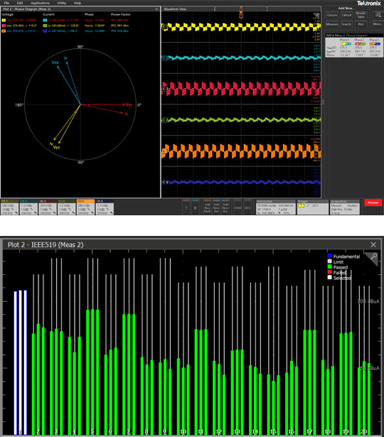
Task: Select the C3 red channel handle in the waveform view
Action: [165, 89]
